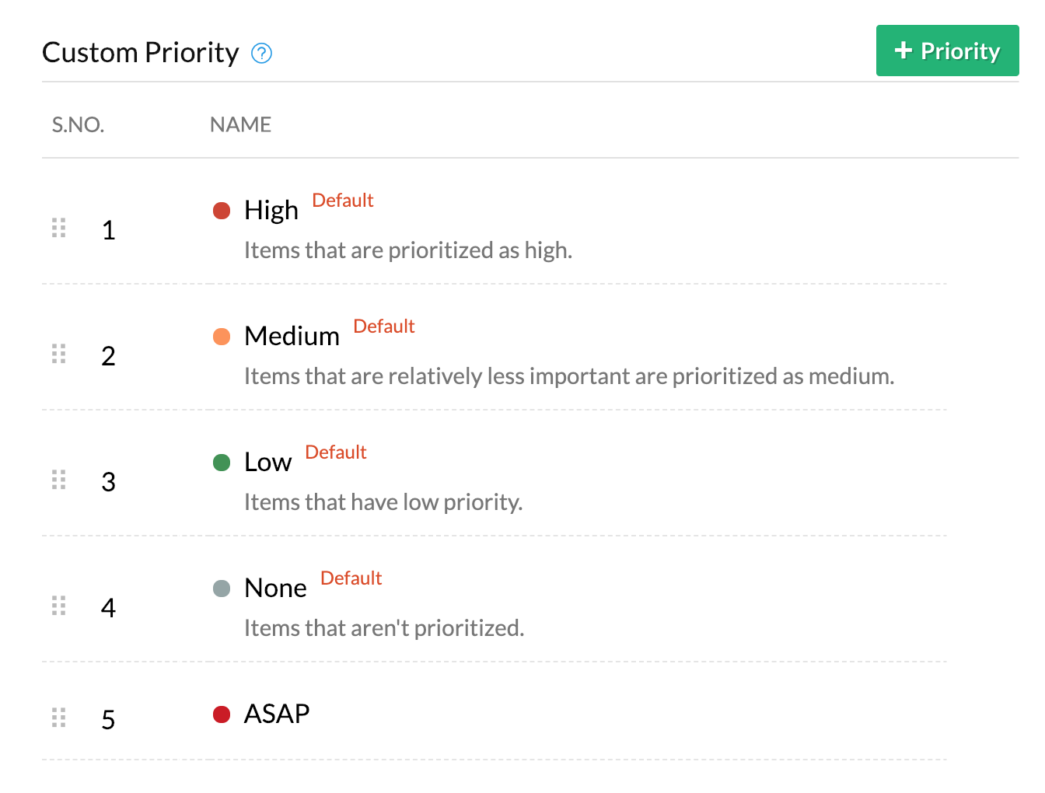Click the green Low priority color dot
This screenshot has height=793, width=1045.
tap(222, 463)
